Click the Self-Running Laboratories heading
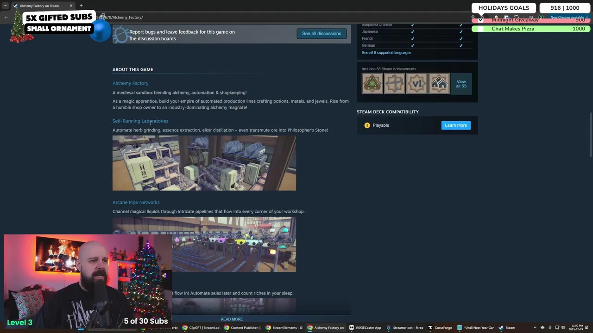The image size is (593, 333). click(140, 121)
